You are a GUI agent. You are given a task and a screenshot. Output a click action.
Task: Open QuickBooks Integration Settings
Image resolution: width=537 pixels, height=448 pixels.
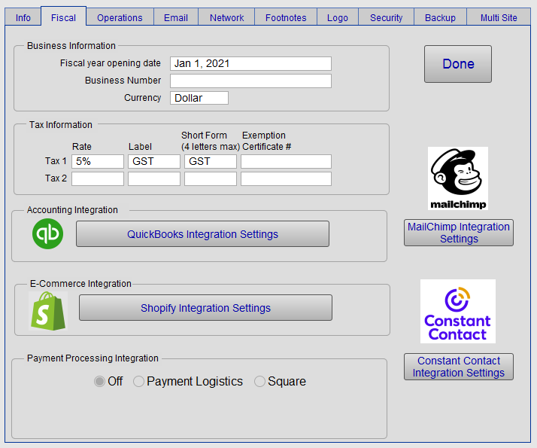(202, 234)
